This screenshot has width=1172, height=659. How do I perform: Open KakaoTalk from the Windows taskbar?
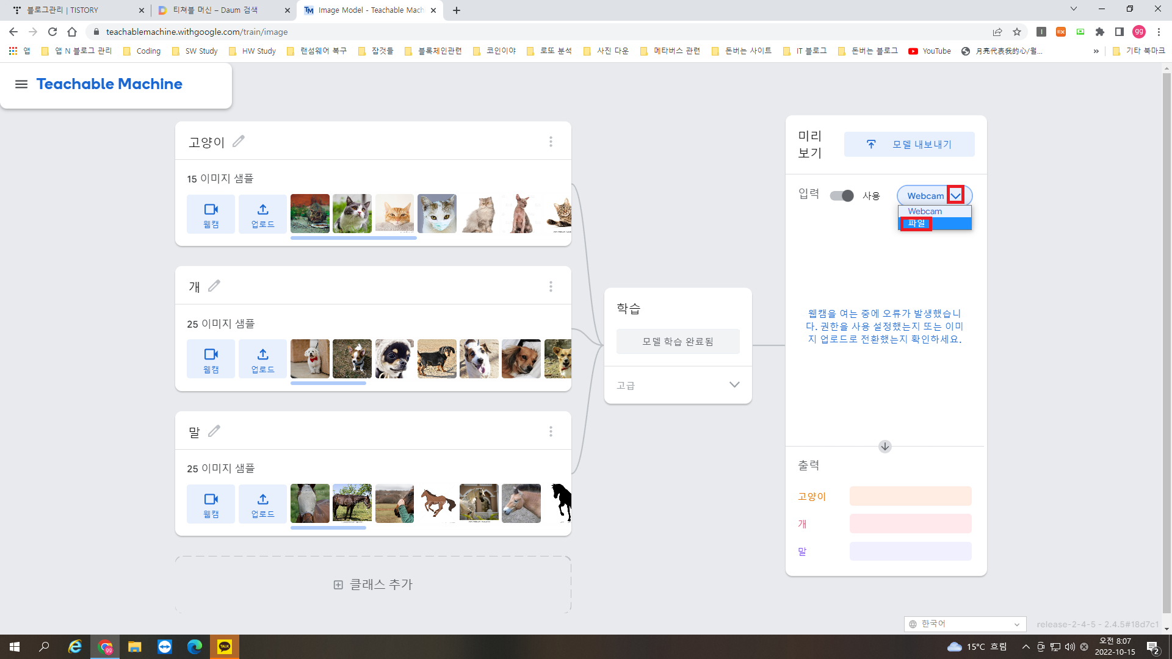tap(224, 647)
